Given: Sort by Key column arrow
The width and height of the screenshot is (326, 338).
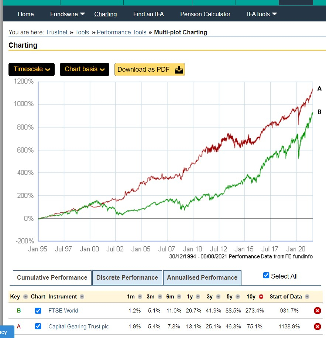Looking at the screenshot, I should [25, 297].
